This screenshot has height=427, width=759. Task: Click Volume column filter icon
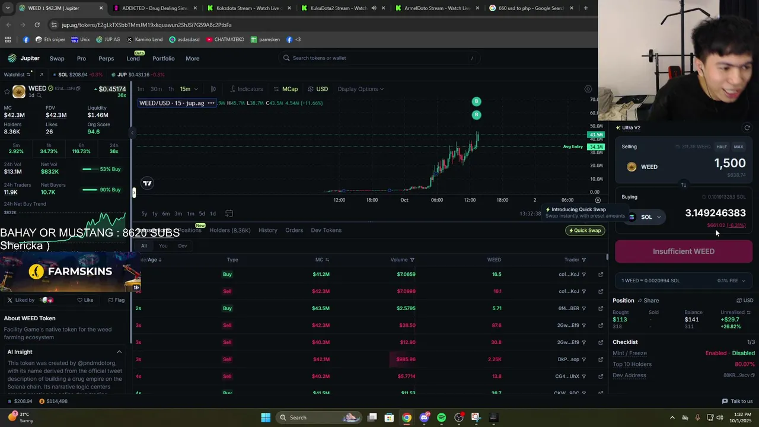click(412, 260)
